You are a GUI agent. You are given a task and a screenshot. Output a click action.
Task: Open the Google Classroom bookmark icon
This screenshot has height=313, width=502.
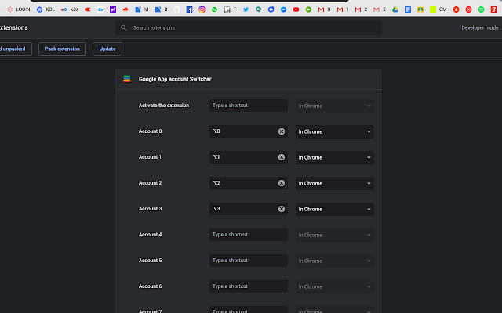(420, 9)
